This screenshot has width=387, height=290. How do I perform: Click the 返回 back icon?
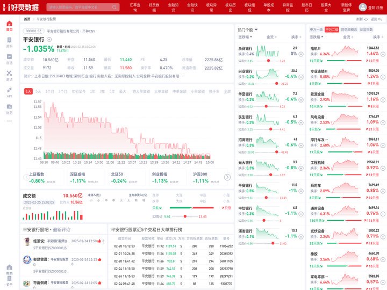click(380, 19)
